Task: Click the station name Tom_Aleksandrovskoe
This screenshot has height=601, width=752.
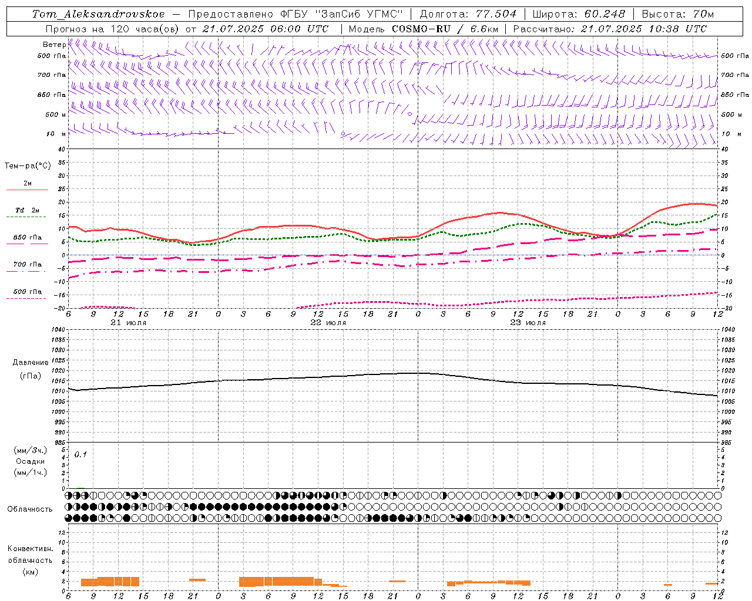Action: click(x=98, y=14)
